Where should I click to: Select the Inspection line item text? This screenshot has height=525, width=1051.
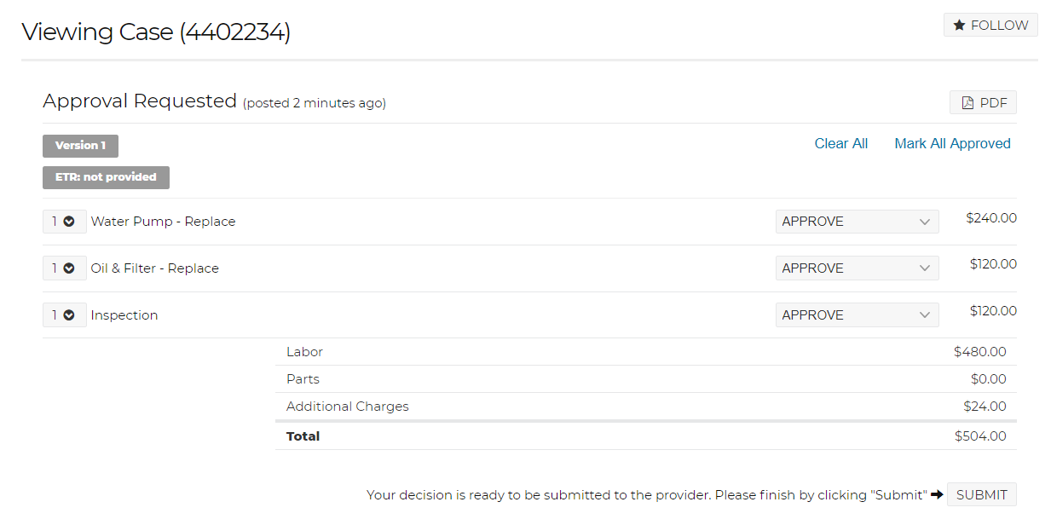click(124, 315)
